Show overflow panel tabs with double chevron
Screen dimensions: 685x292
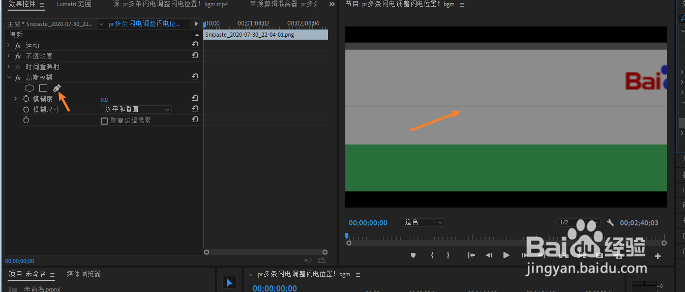[332, 4]
